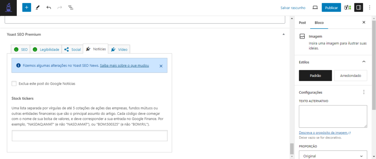The image size is (376, 159).
Task: Click the Configurações heading
Action: pyautogui.click(x=310, y=92)
